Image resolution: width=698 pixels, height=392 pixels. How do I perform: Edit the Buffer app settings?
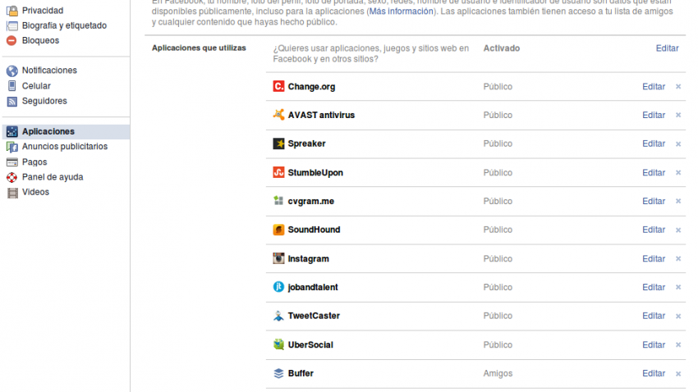point(654,374)
